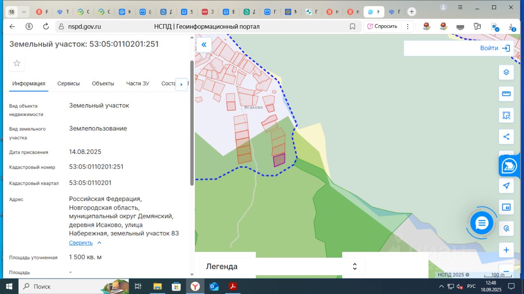Viewport: 524px width, 294px height.
Task: Open the browser downloads panel
Action: click(512, 27)
